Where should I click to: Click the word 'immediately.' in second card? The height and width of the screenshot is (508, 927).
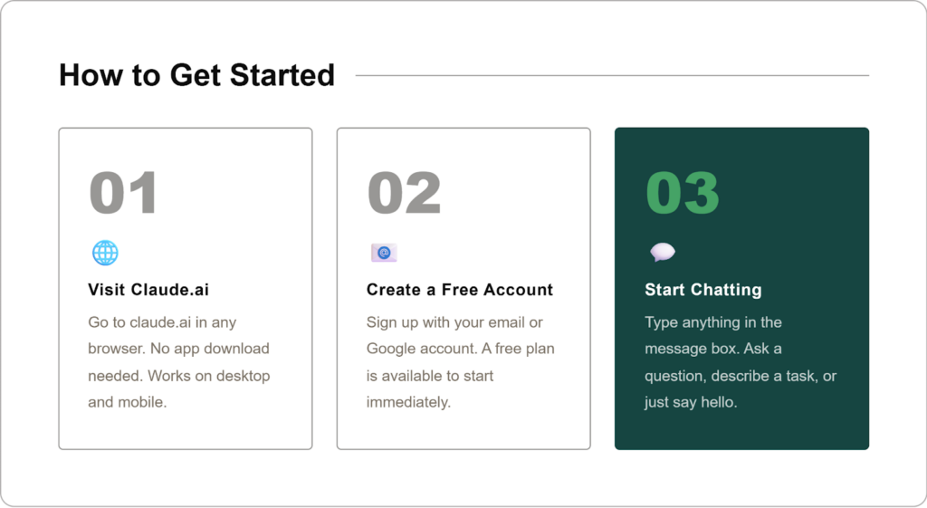click(x=408, y=402)
